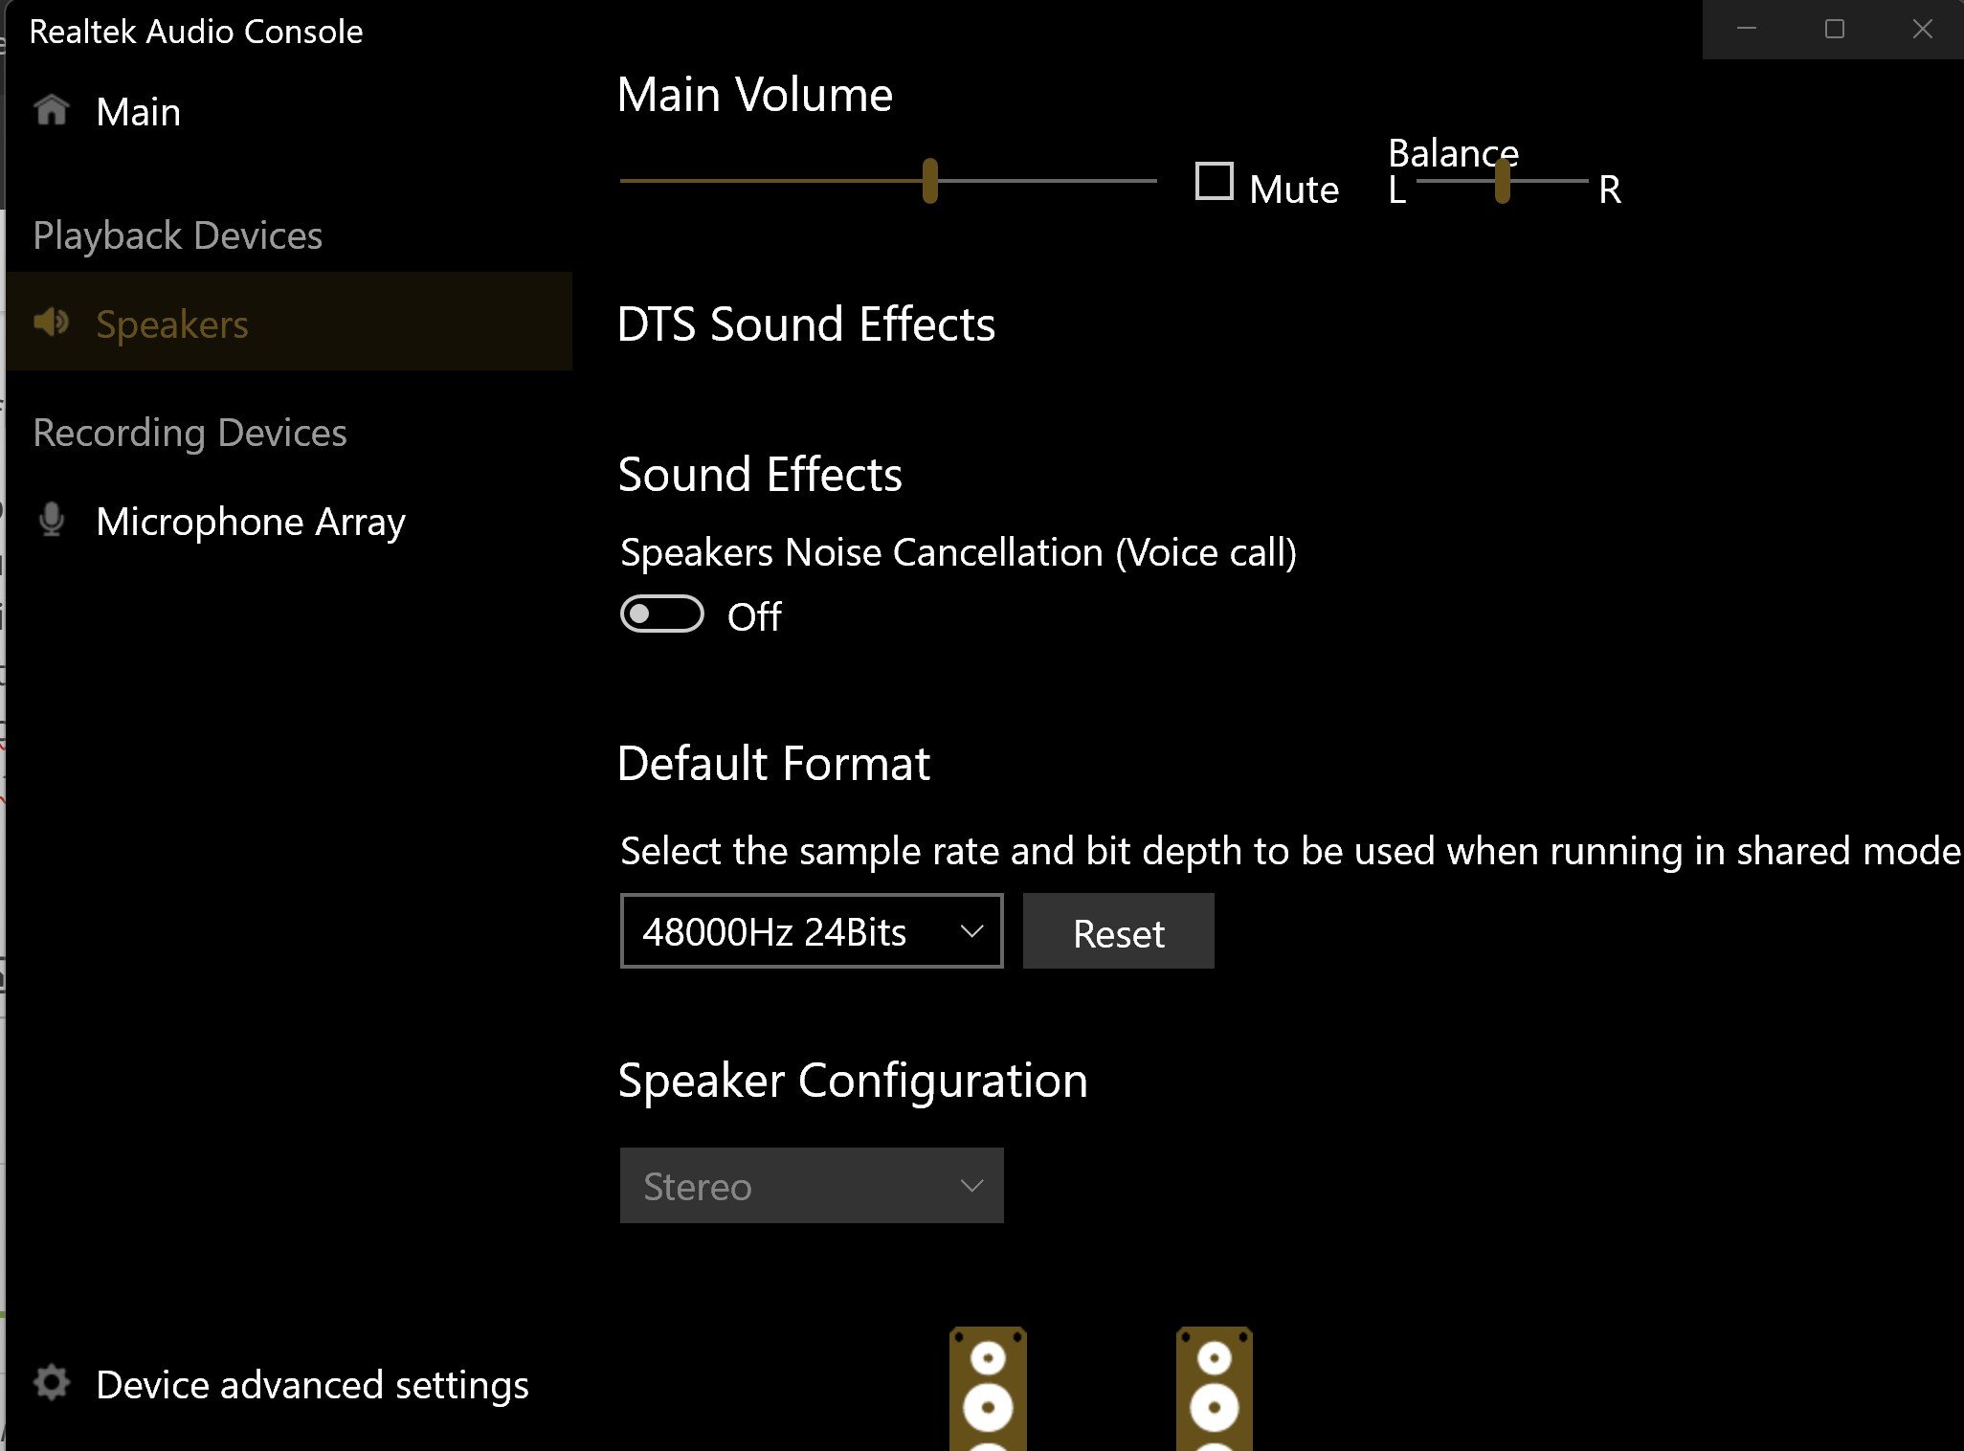Screen dimensions: 1964x1451
Task: Check the Mute checkbox
Action: coord(1214,181)
